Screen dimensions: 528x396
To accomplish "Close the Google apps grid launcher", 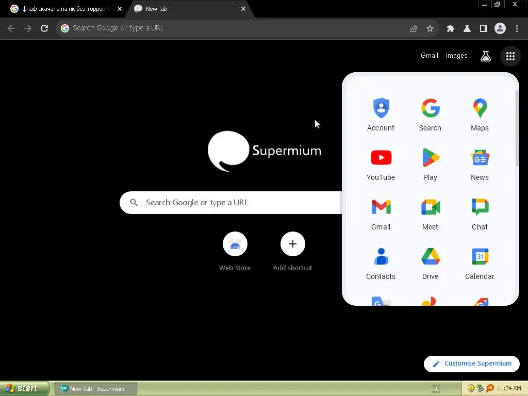I will pyautogui.click(x=510, y=56).
